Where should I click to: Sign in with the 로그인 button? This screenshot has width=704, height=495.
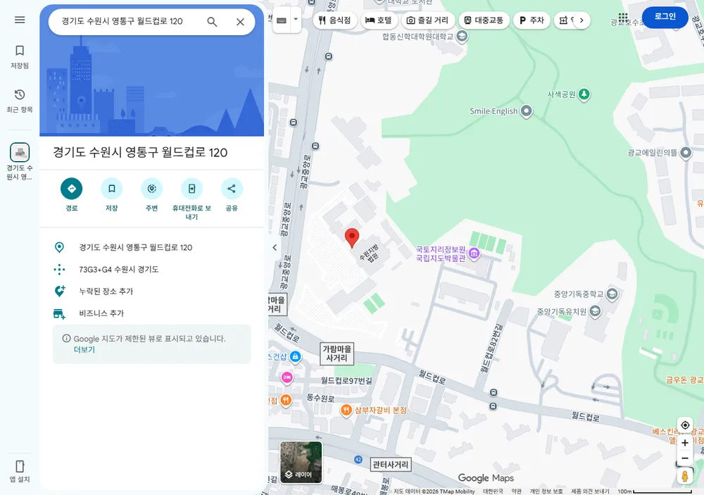point(665,17)
